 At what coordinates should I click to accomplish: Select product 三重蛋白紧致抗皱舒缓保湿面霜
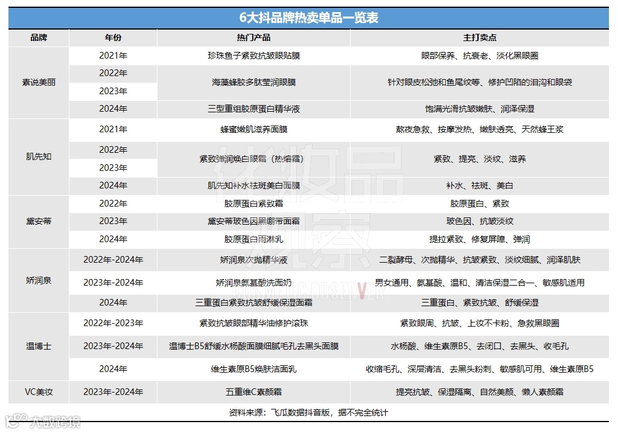[x=254, y=303]
